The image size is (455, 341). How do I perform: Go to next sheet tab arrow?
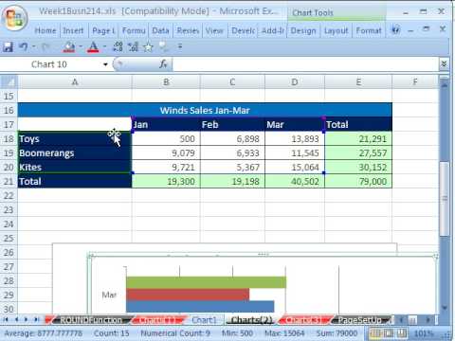click(x=27, y=319)
